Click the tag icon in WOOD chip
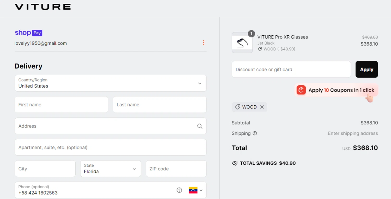 pyautogui.click(x=237, y=107)
